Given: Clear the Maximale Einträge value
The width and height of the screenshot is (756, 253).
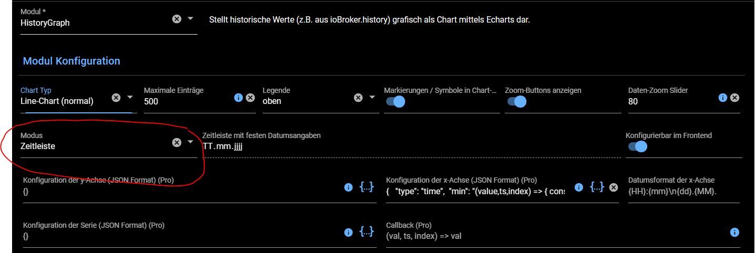Looking at the screenshot, I should (251, 98).
